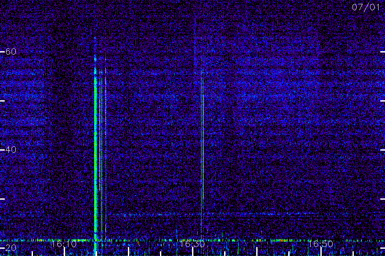Click the 40 frequency axis label

click(x=11, y=149)
